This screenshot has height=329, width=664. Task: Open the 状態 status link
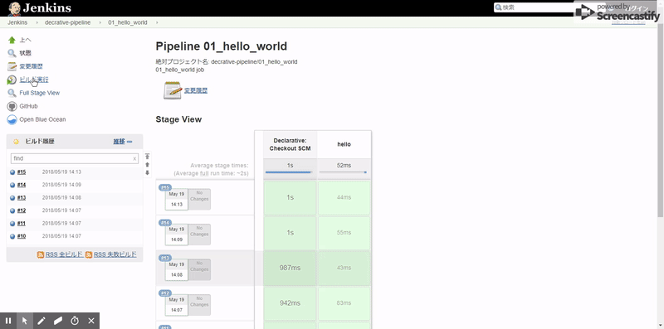point(26,53)
